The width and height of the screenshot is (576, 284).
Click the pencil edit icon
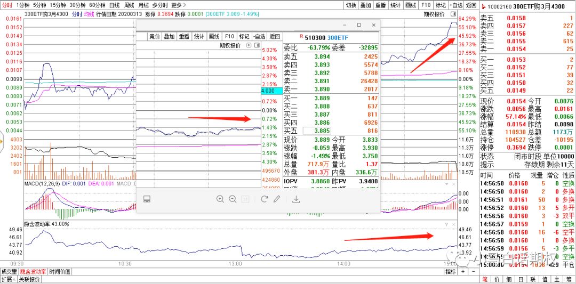click(277, 199)
